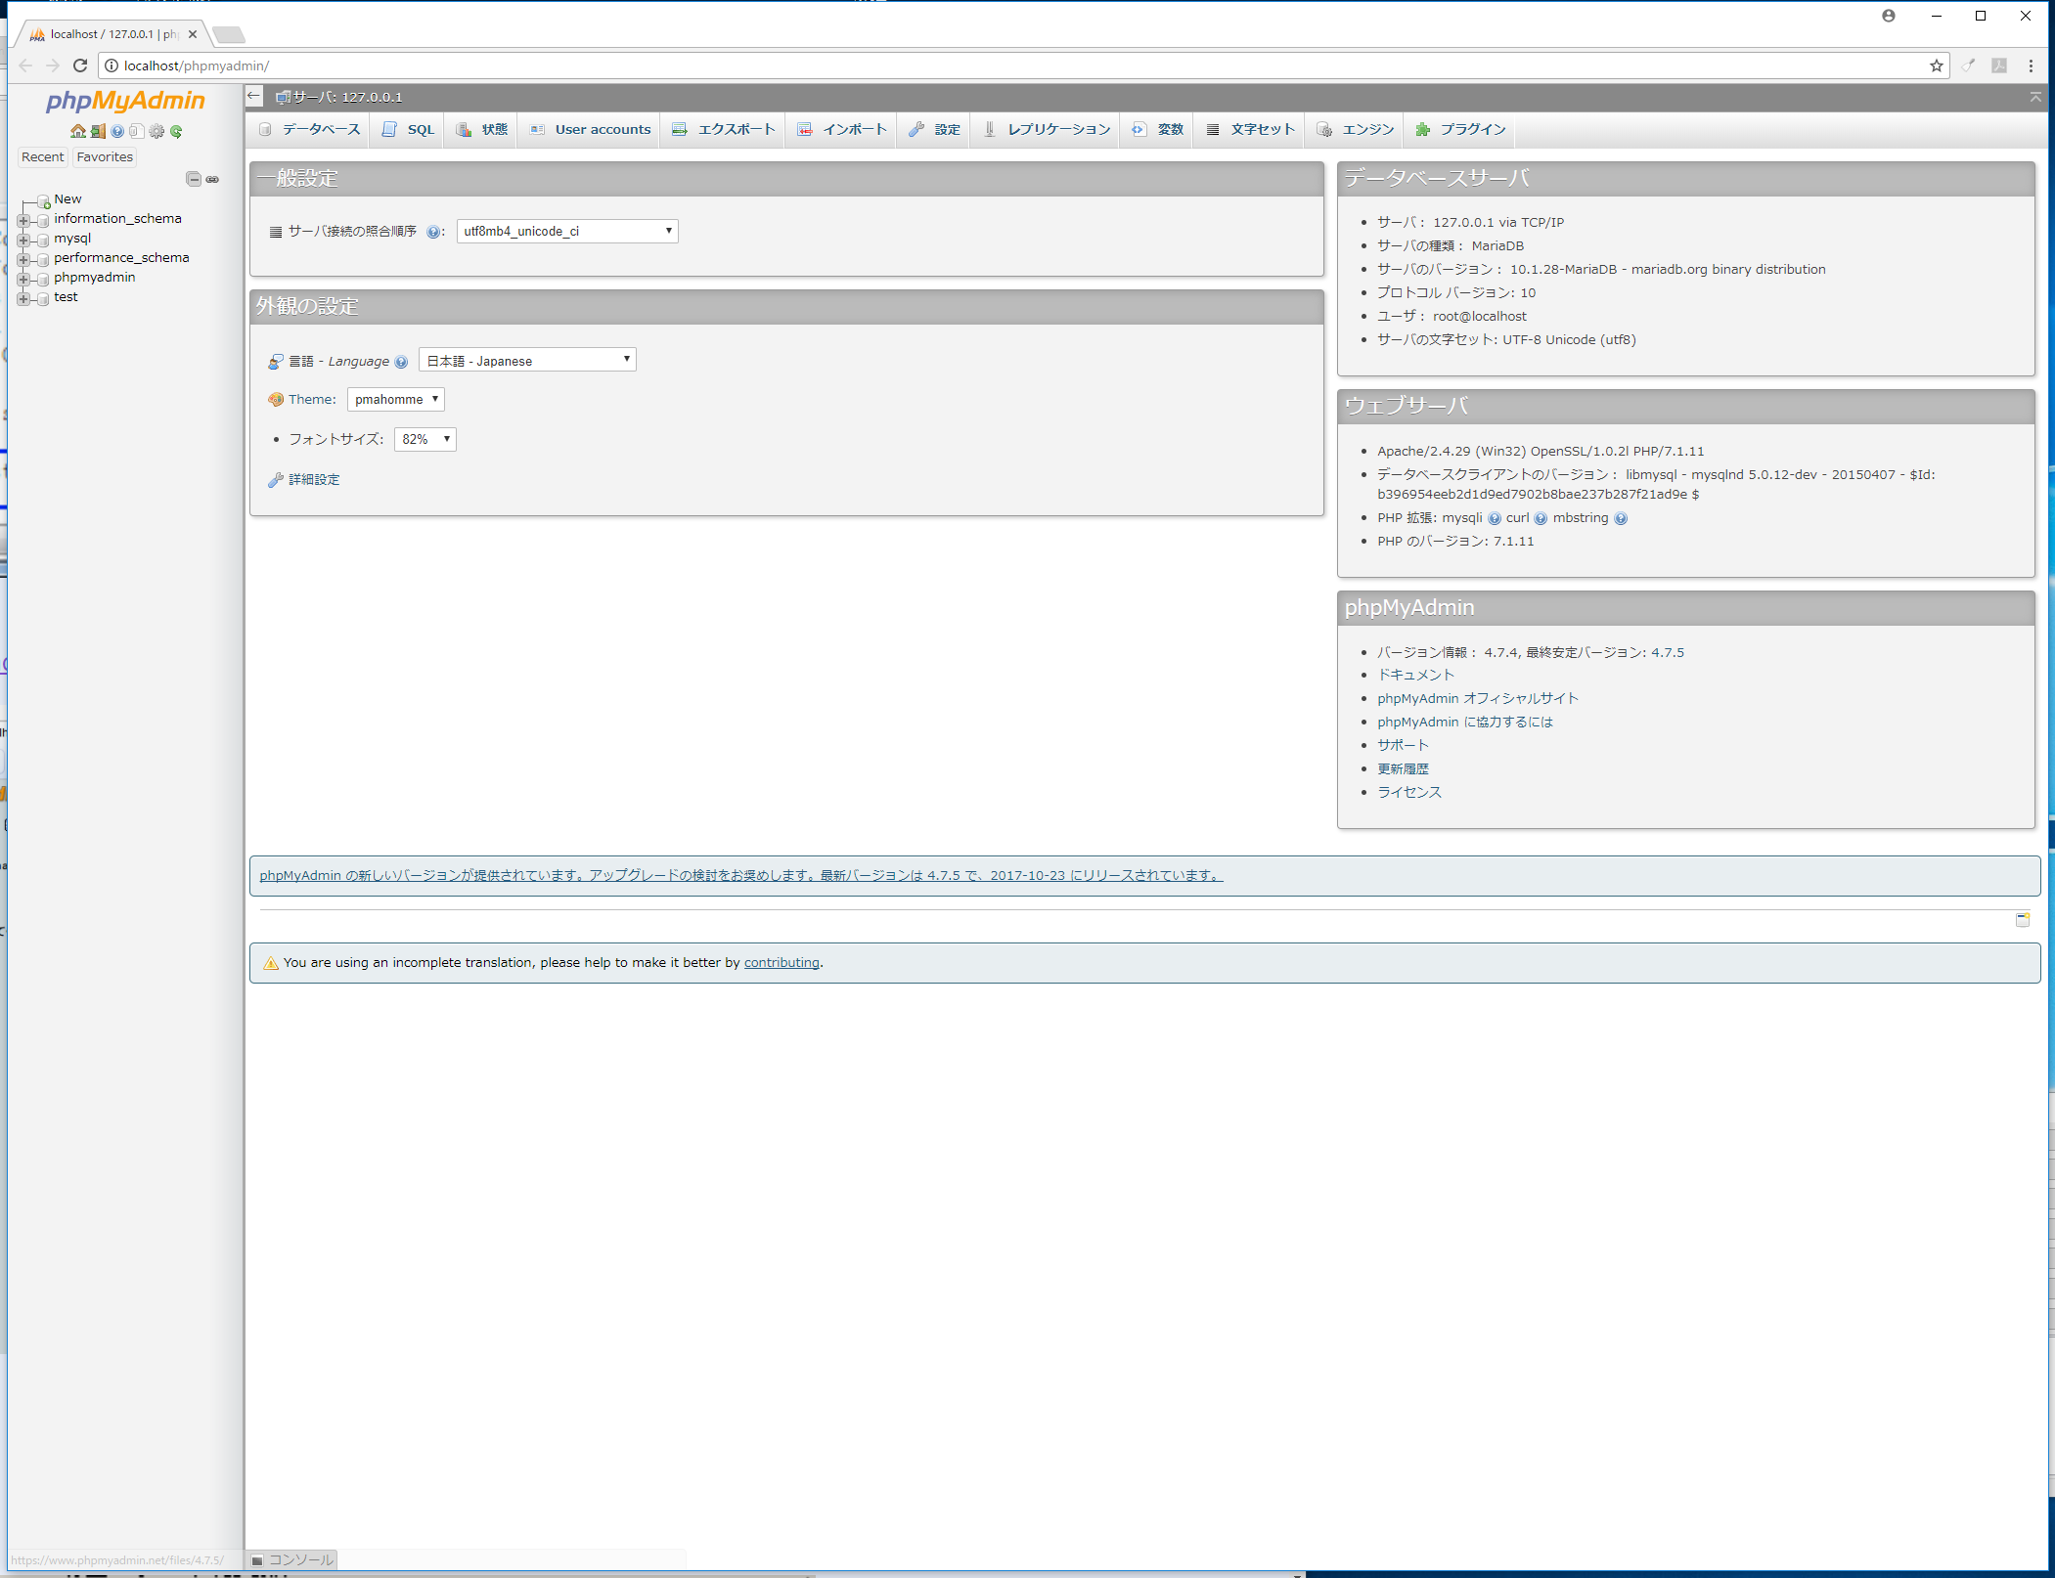Open the SQL tab
The width and height of the screenshot is (2055, 1578).
pyautogui.click(x=408, y=130)
